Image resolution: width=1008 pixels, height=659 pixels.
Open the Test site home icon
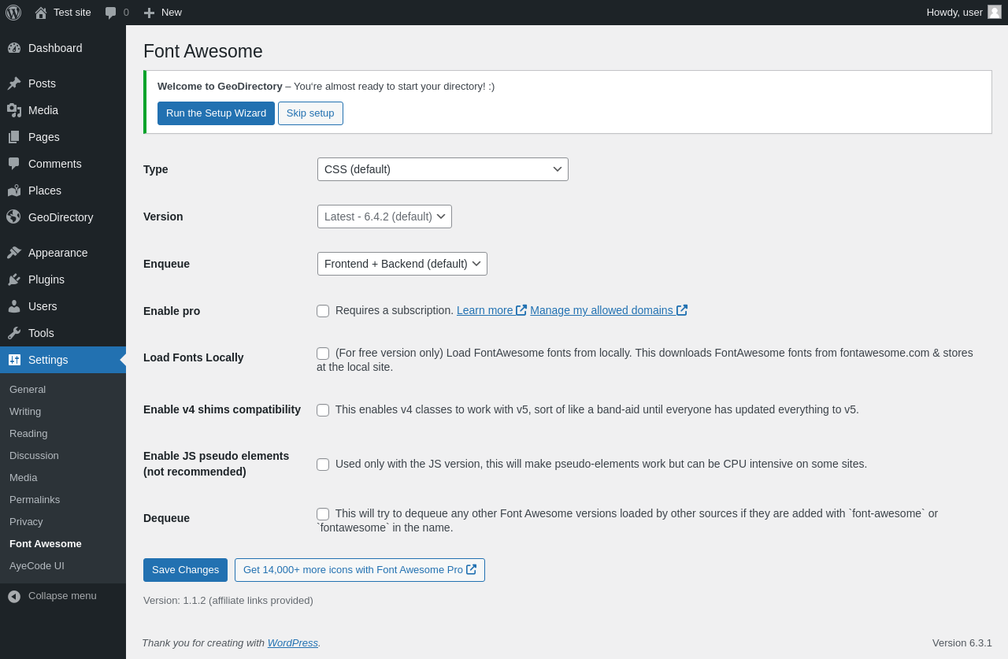pos(41,13)
